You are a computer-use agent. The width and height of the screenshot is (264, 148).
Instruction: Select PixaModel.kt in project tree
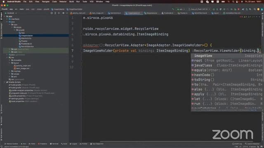(26, 44)
